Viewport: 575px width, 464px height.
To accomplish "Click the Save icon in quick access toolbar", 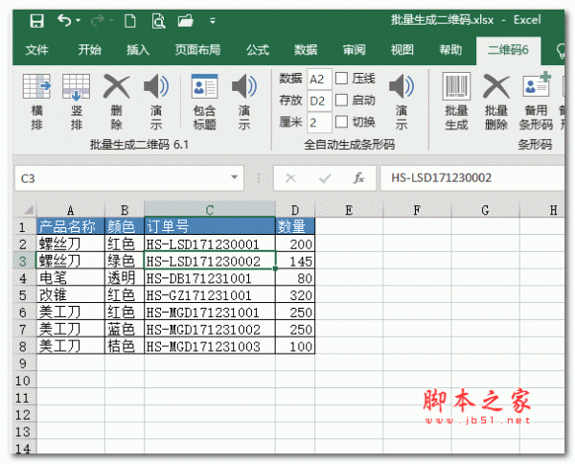I will coord(36,21).
